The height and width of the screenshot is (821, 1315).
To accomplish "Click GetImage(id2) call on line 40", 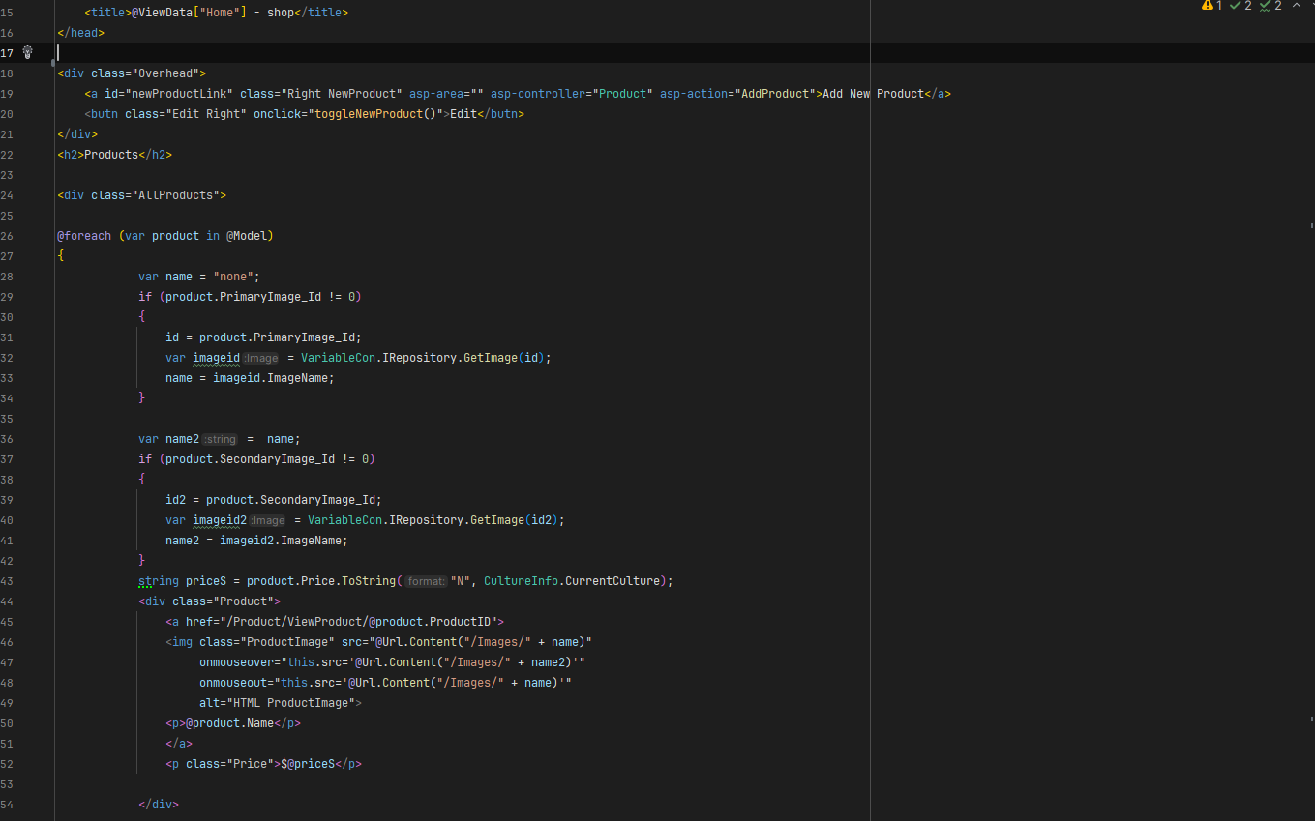I will [515, 520].
